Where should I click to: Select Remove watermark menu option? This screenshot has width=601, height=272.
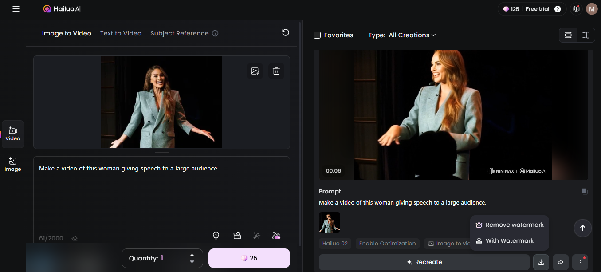[510, 225]
